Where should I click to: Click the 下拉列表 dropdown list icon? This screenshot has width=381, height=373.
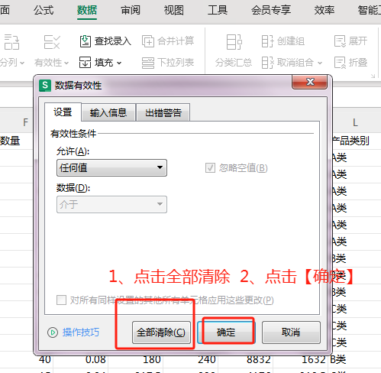(x=148, y=63)
